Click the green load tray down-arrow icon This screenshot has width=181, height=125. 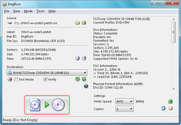[x=84, y=79]
